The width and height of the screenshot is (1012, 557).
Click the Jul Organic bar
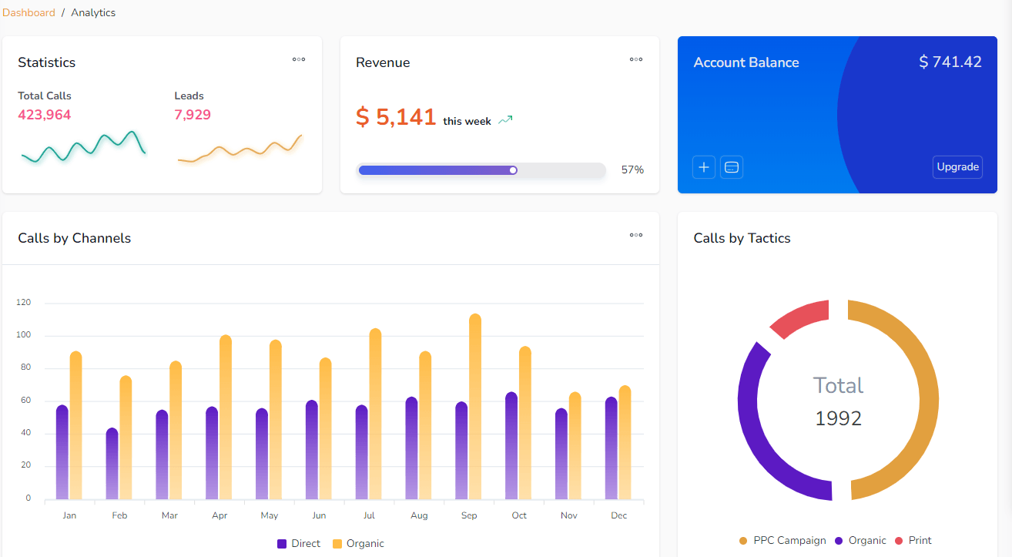[x=375, y=414]
